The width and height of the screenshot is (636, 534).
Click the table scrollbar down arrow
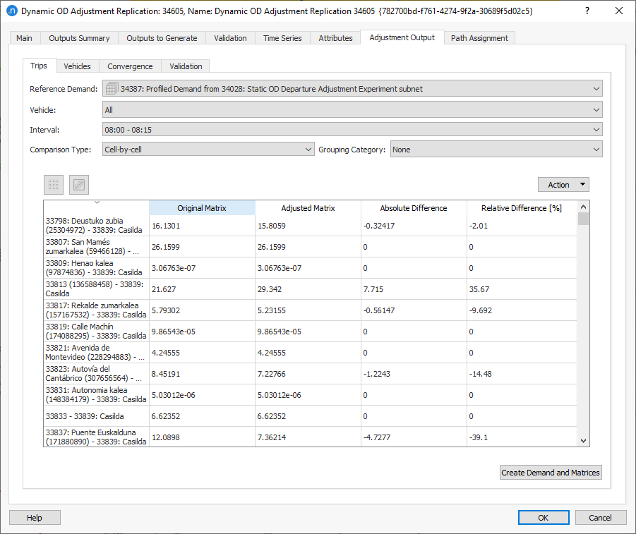(x=583, y=440)
